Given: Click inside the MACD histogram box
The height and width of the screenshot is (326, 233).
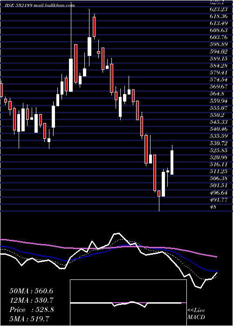Looking at the screenshot, I should pos(128,303).
